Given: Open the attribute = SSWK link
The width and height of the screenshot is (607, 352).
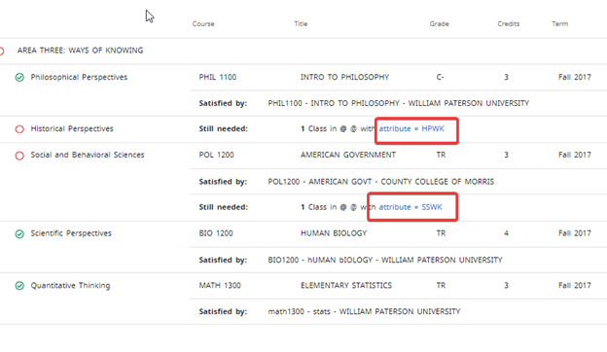Looking at the screenshot, I should pos(411,207).
